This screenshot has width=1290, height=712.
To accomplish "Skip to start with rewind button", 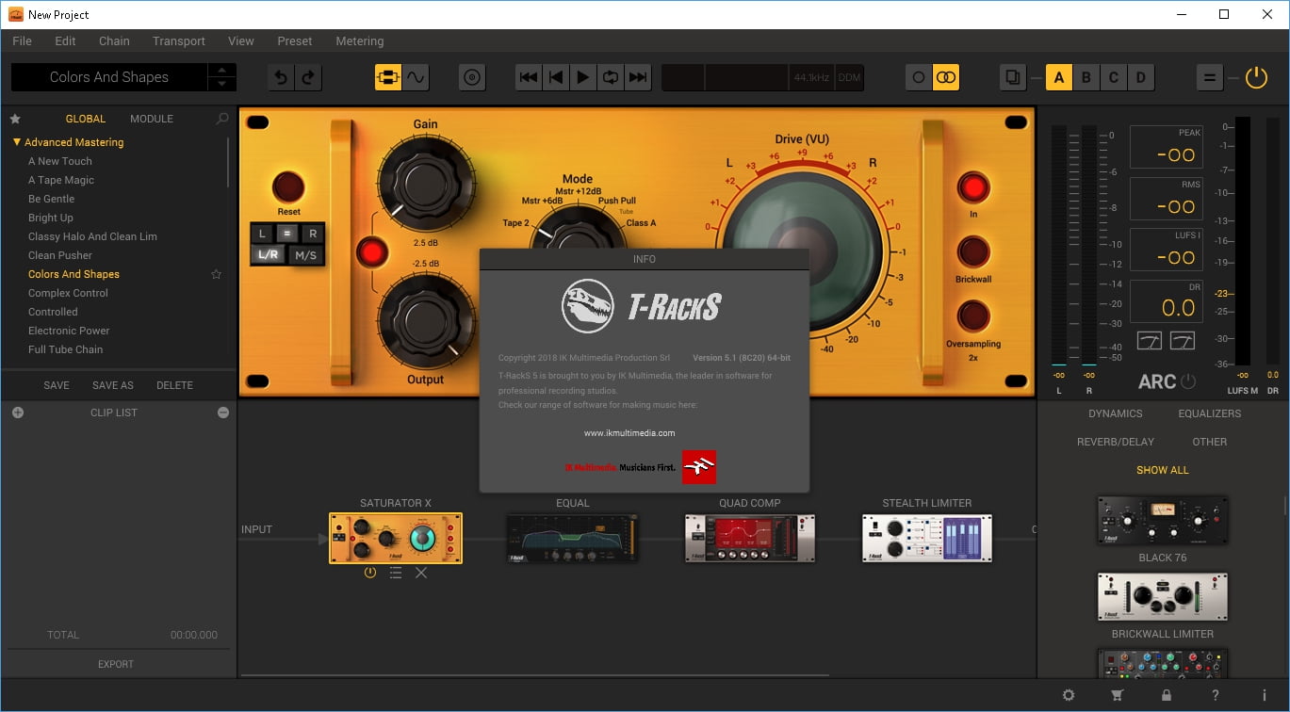I will tap(529, 77).
